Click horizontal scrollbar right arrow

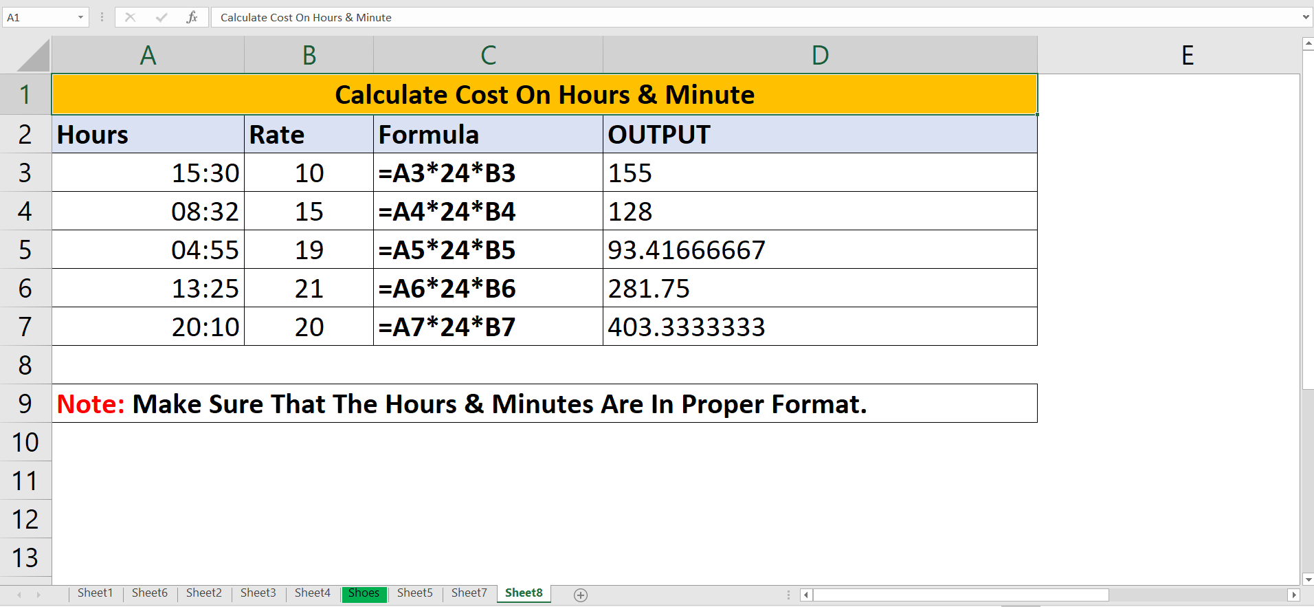1294,595
